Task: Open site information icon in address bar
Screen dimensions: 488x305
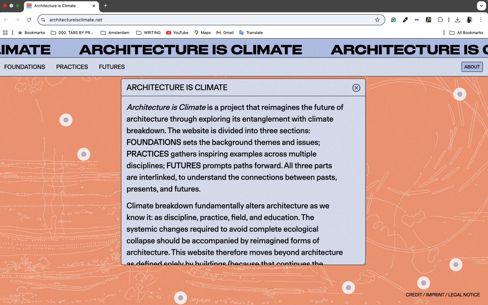Action: click(x=43, y=20)
